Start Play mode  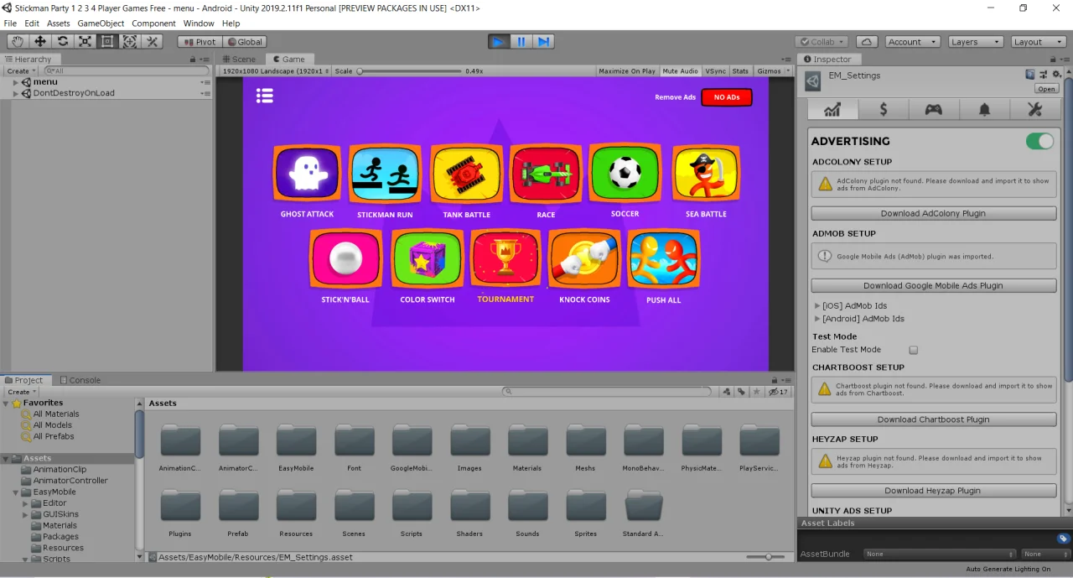coord(499,41)
